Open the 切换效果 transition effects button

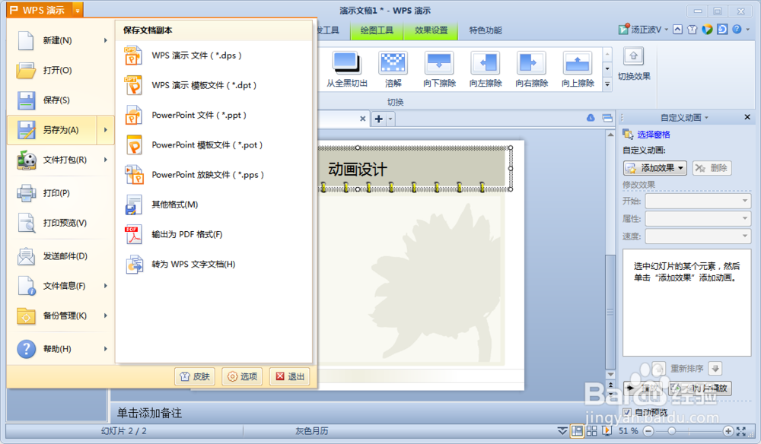(x=633, y=64)
